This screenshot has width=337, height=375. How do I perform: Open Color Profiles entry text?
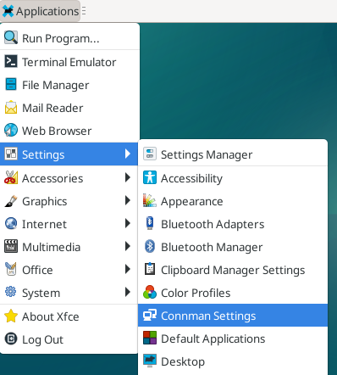point(196,293)
